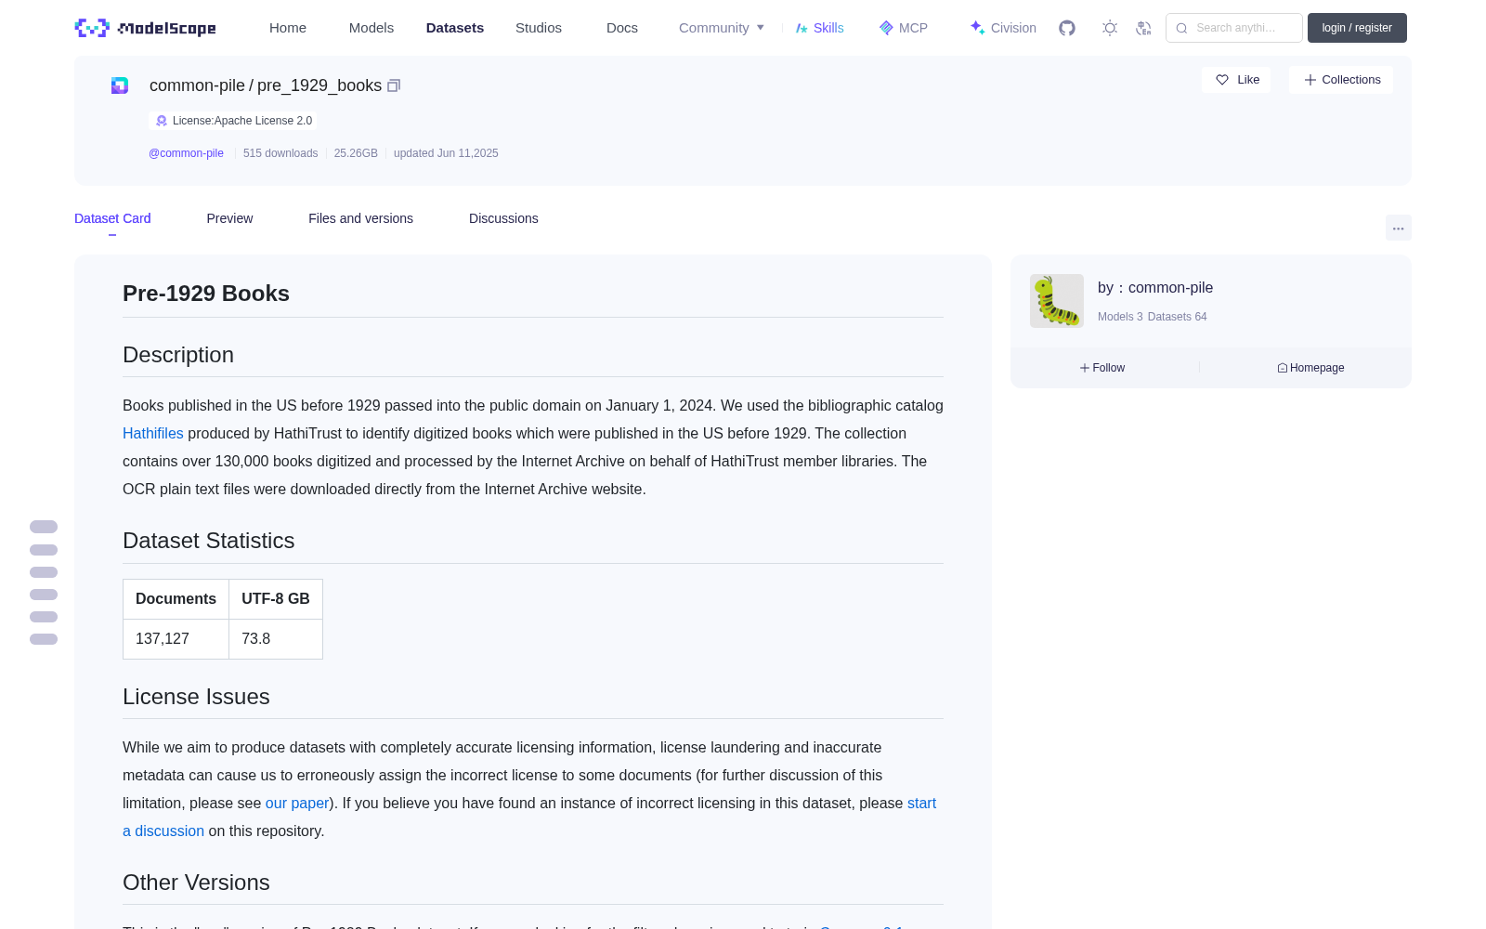Viewport: 1486px width, 929px height.
Task: Click the 'License Issues' heading
Action: click(196, 697)
